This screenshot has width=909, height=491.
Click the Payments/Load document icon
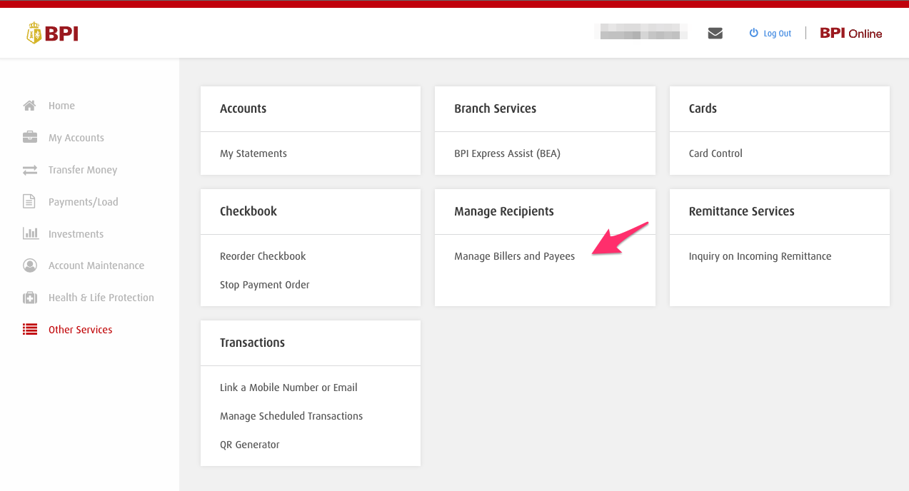click(29, 201)
